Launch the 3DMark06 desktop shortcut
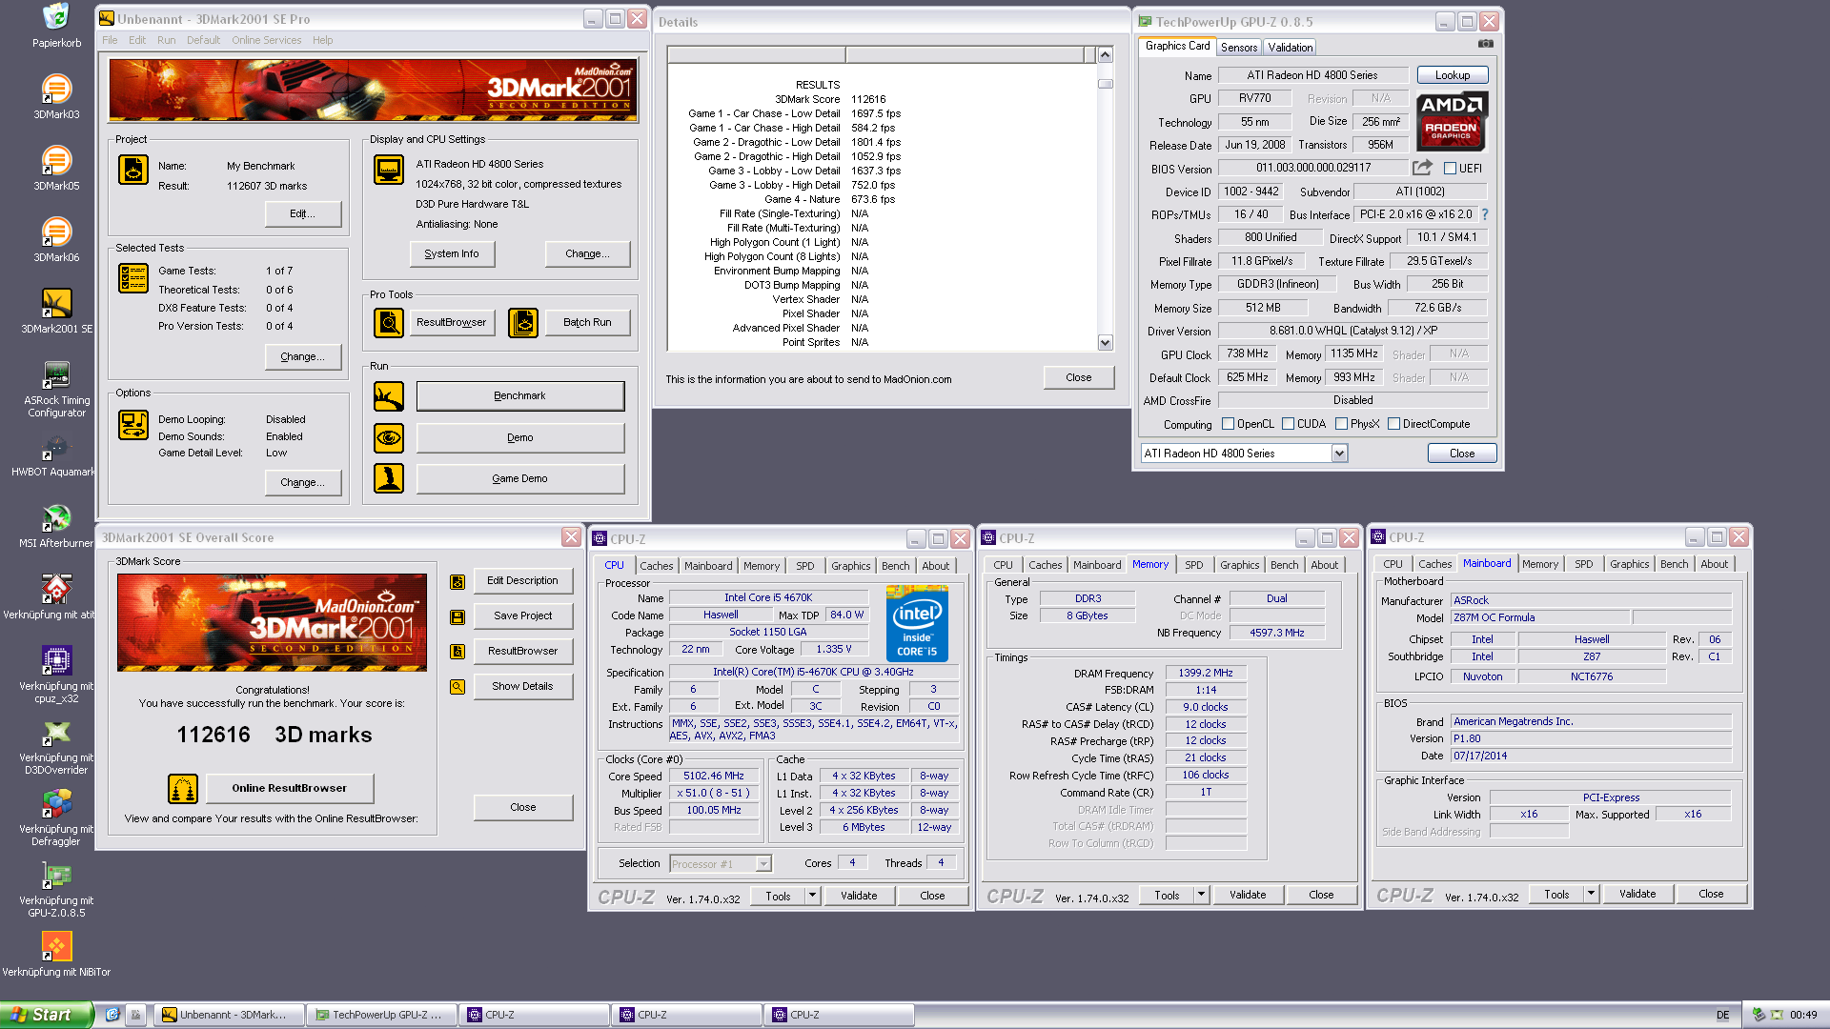The image size is (1830, 1029). 56,232
